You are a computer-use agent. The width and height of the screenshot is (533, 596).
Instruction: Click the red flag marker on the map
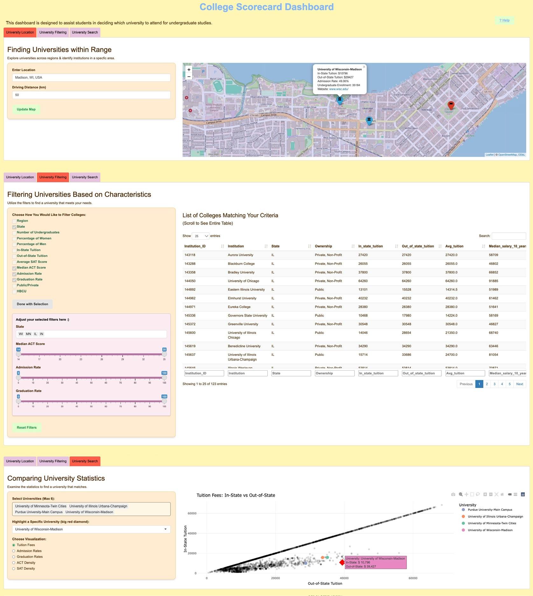451,105
